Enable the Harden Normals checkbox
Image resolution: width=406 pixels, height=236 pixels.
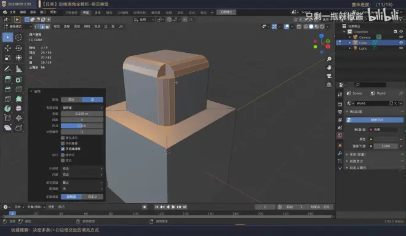63,138
